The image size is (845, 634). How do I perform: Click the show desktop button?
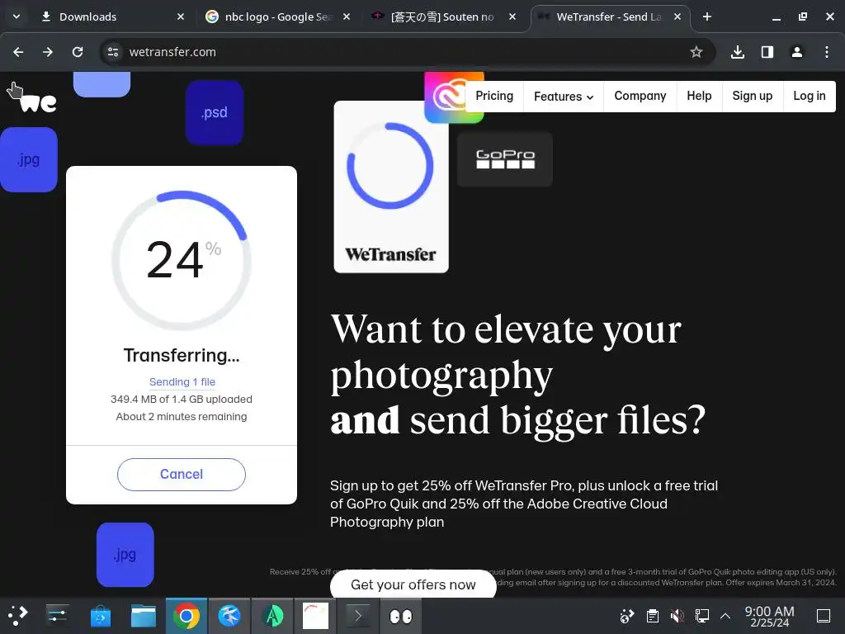tap(824, 616)
